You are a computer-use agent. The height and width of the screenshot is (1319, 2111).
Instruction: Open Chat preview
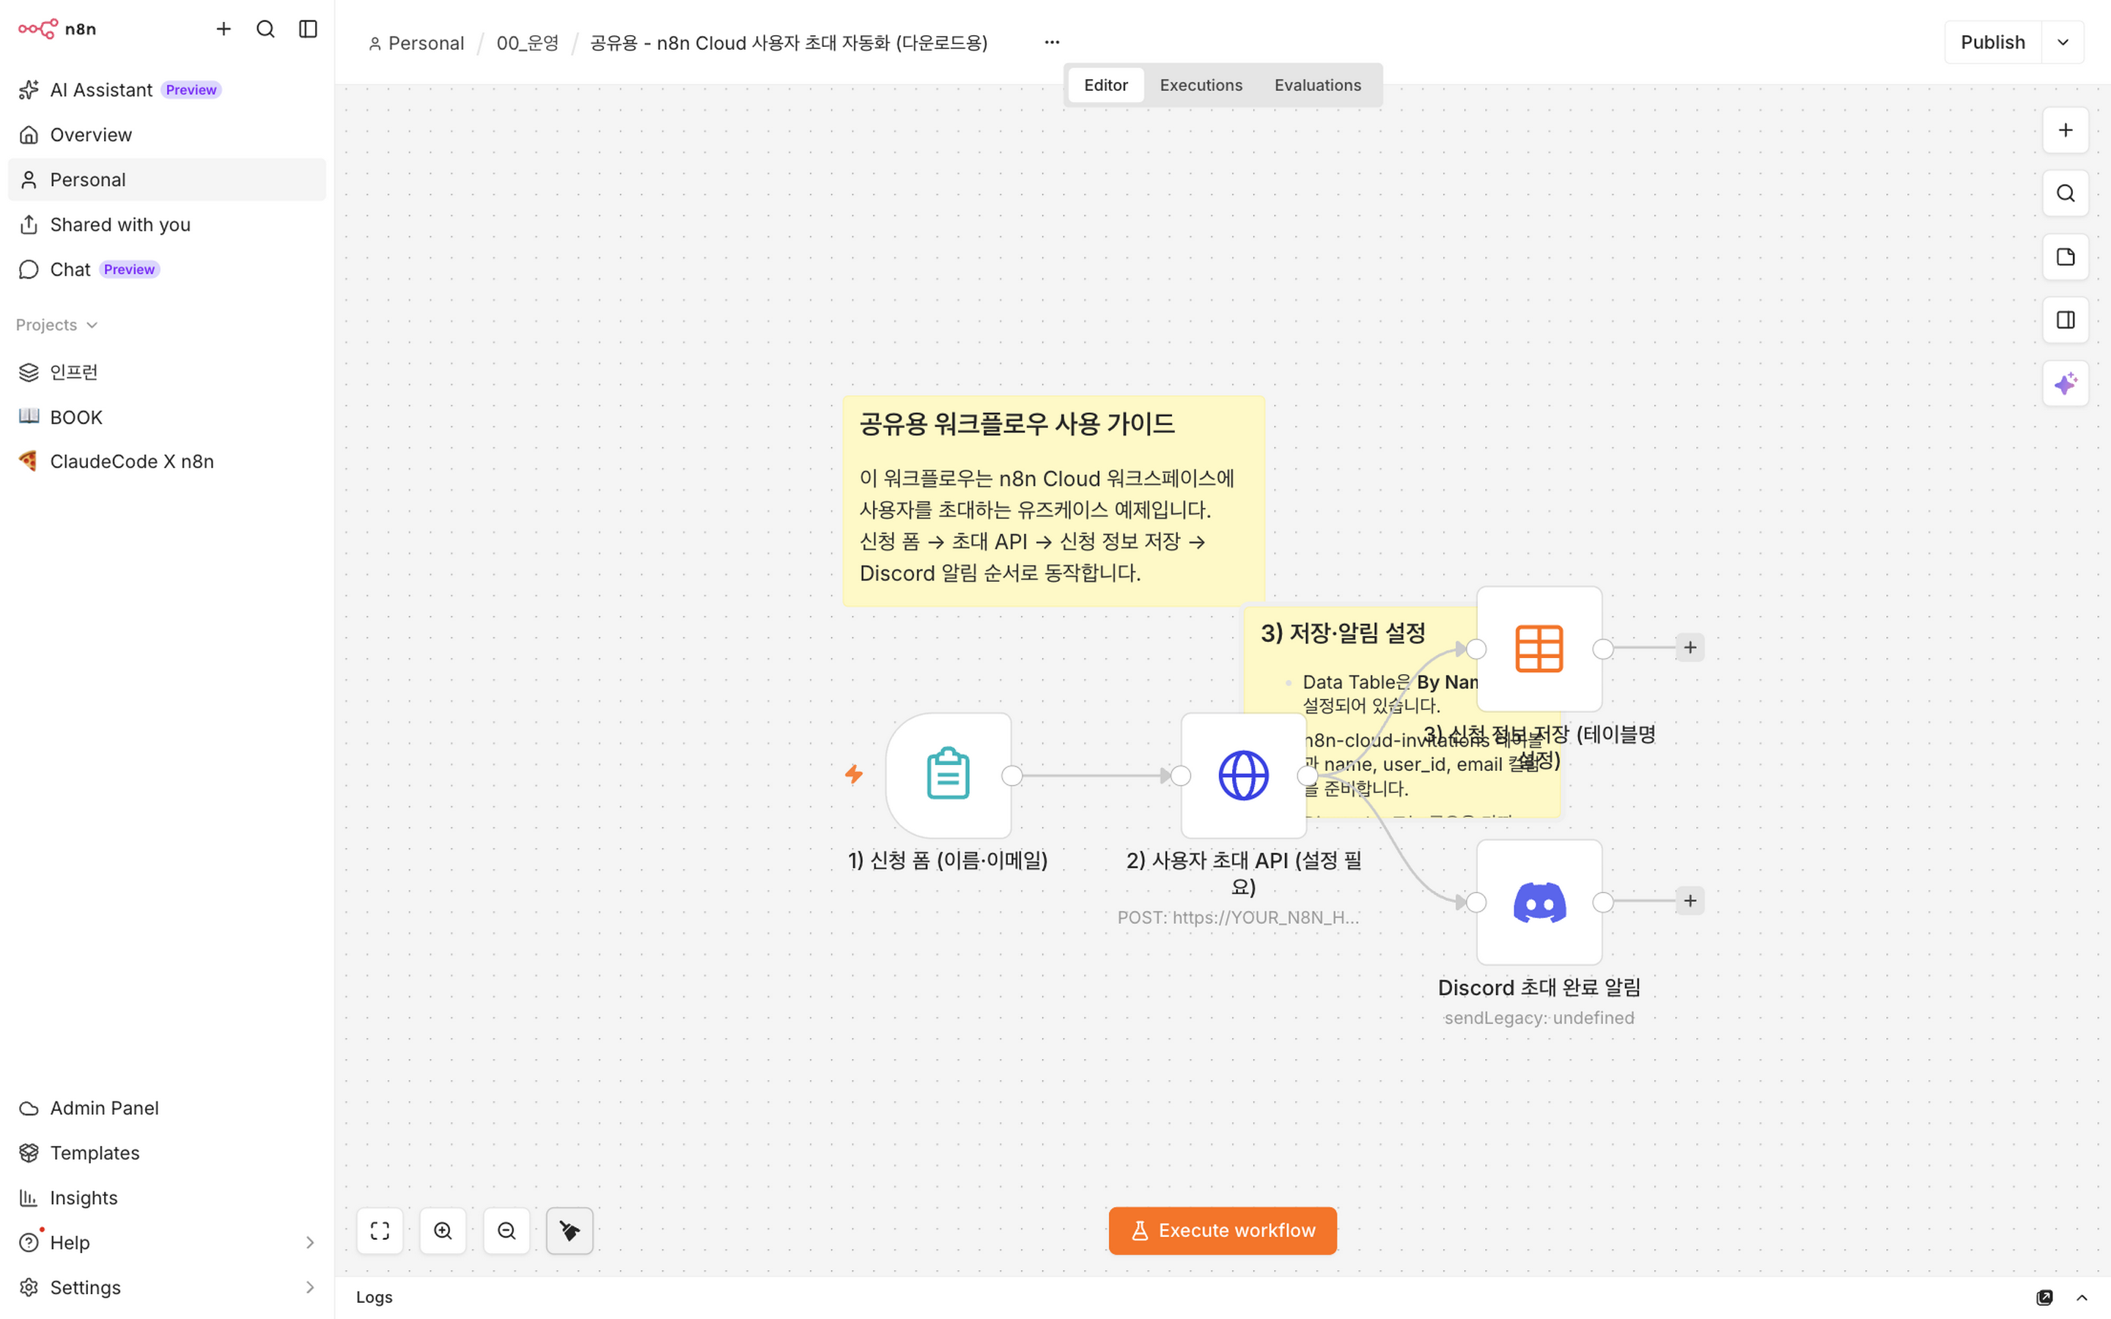(166, 270)
